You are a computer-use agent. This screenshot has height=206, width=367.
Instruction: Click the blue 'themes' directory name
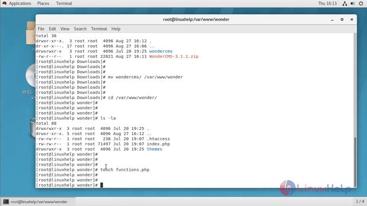[x=154, y=149]
